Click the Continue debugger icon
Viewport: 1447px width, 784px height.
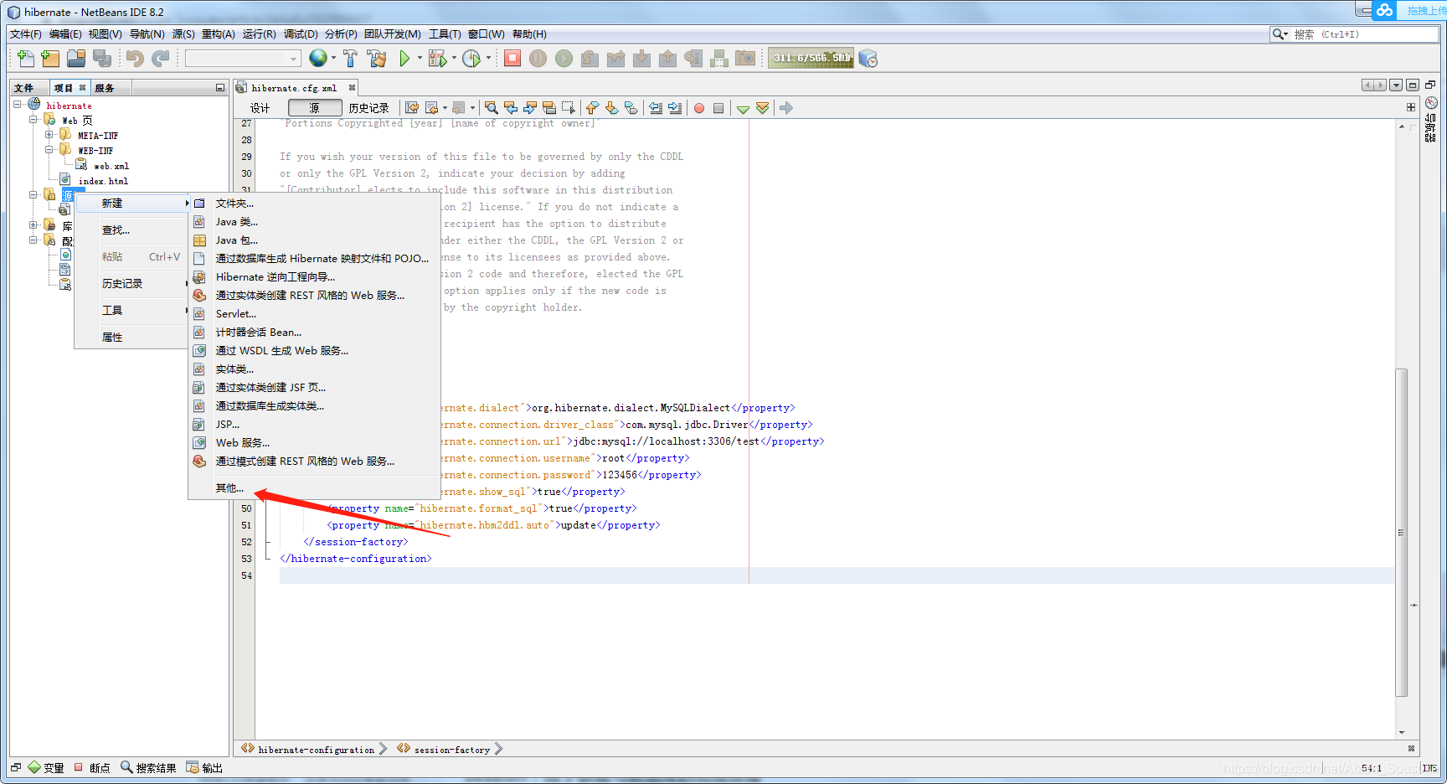coord(564,58)
